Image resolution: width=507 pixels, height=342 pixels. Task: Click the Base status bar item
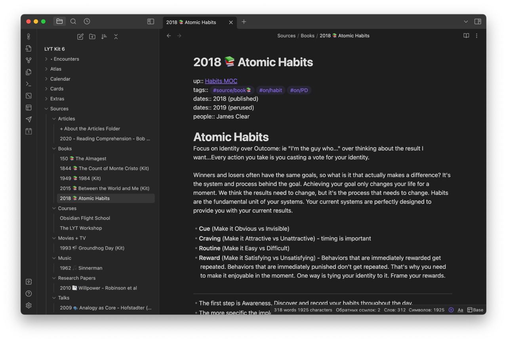[x=475, y=310]
